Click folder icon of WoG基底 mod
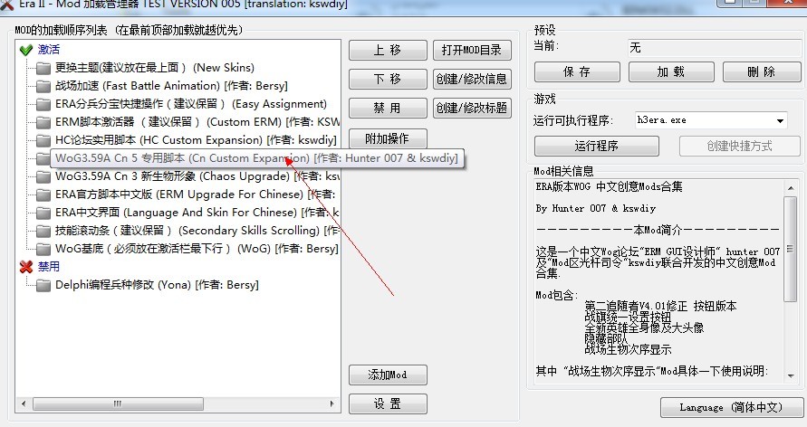807x427 pixels. pyautogui.click(x=43, y=249)
